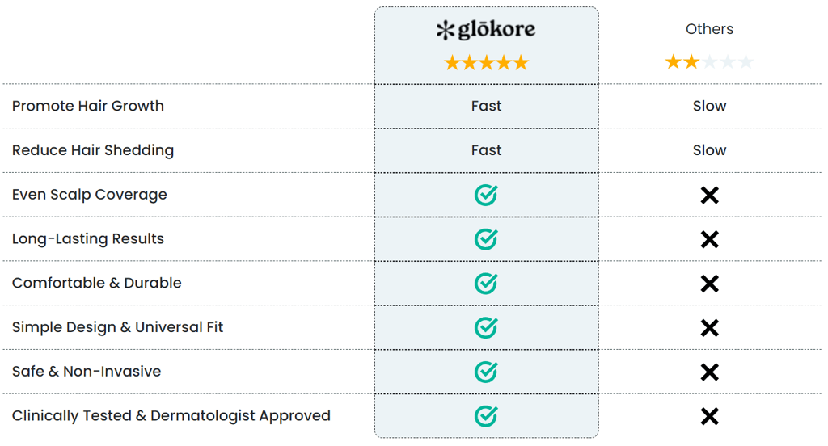This screenshot has width=828, height=446.
Task: Click the black X for Even Scalp Coverage
Action: 709,196
